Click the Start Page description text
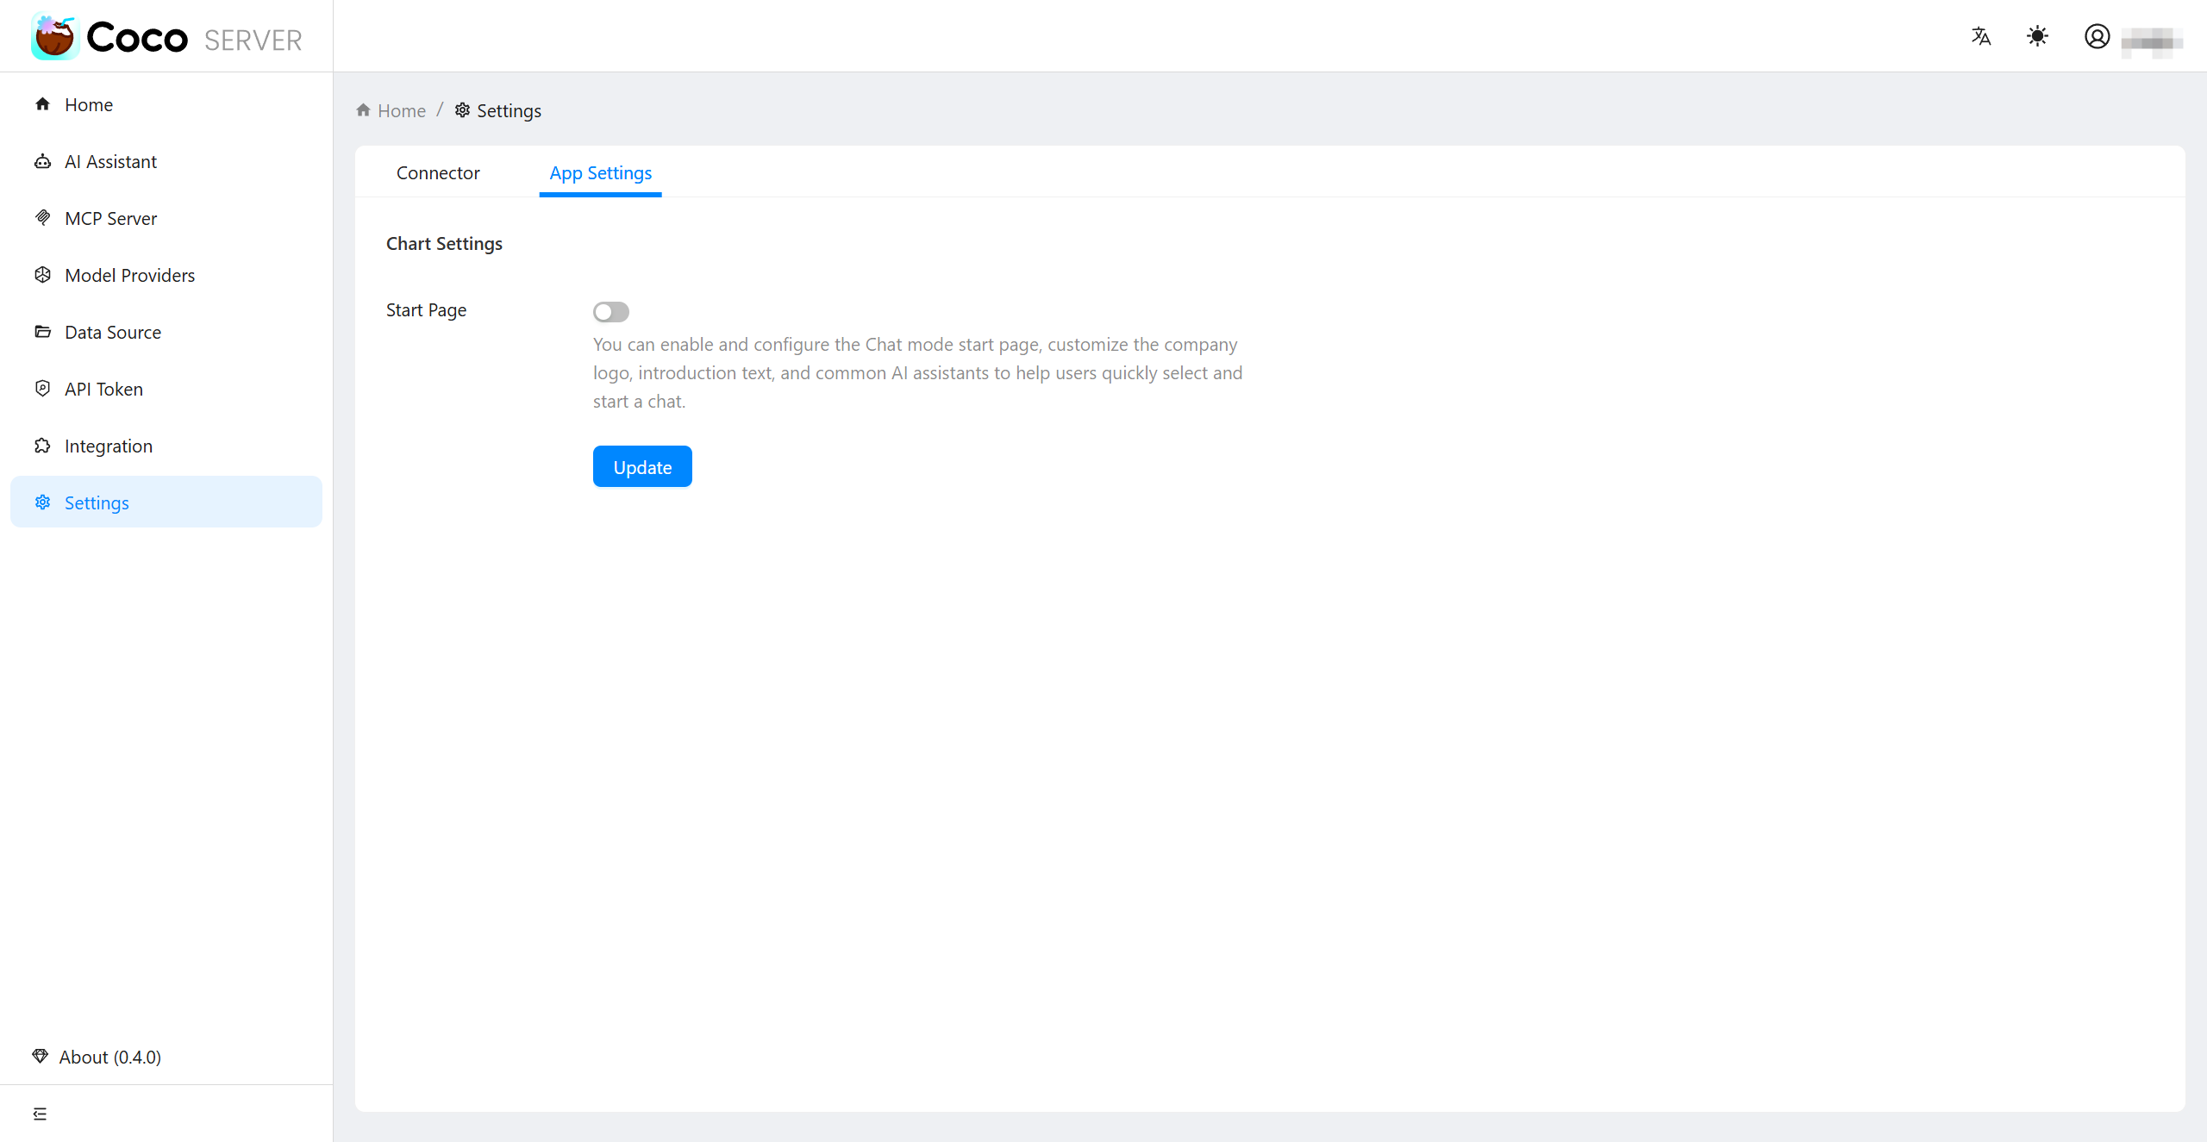 (918, 372)
